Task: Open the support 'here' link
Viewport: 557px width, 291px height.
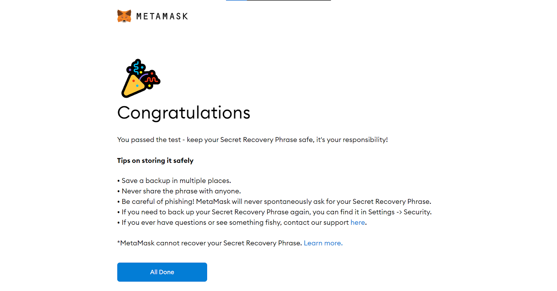Action: coord(358,223)
